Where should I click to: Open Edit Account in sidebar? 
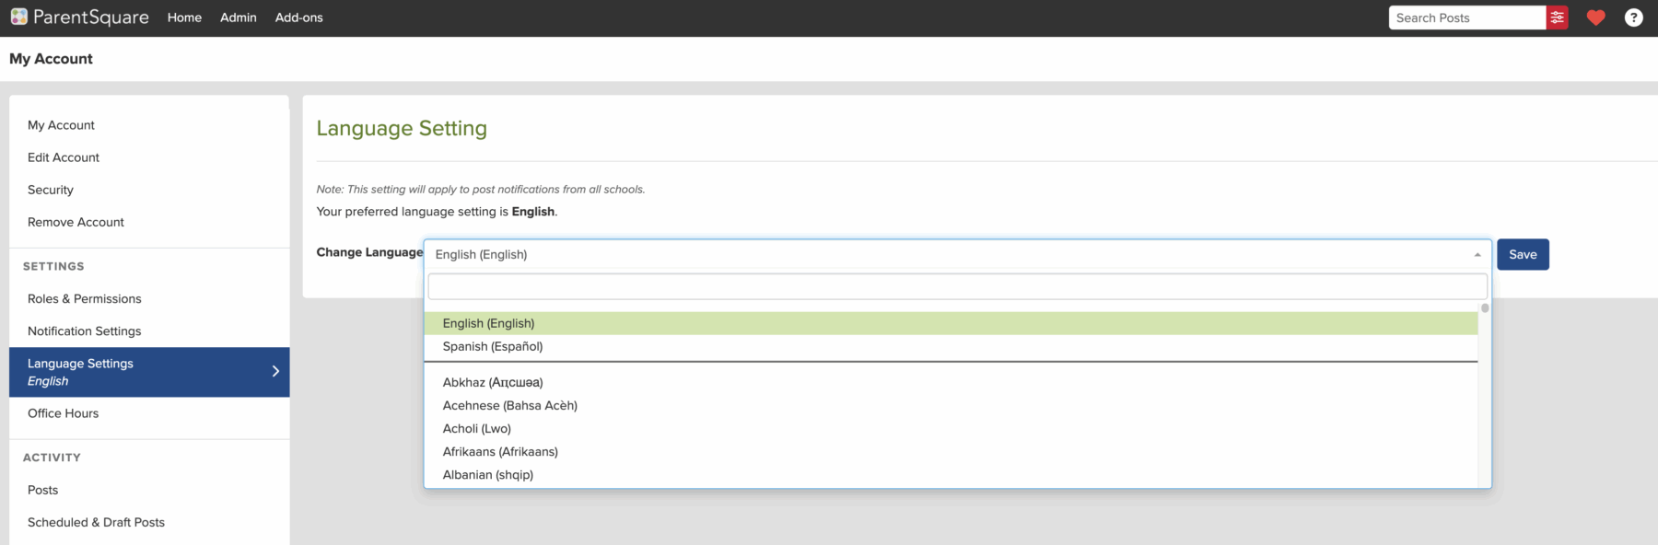tap(64, 157)
